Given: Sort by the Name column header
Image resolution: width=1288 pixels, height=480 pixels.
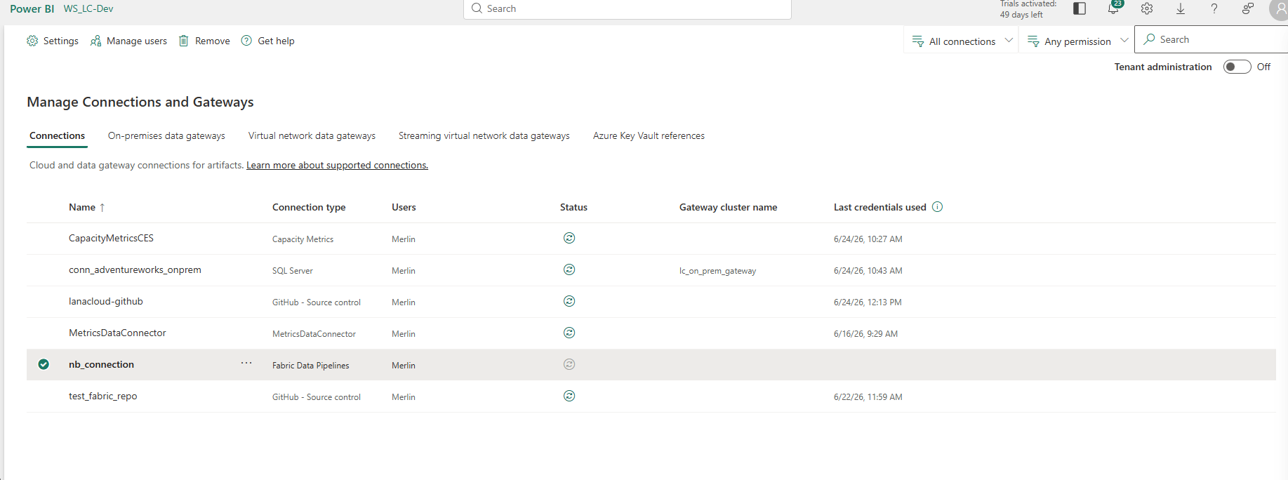Looking at the screenshot, I should point(82,207).
